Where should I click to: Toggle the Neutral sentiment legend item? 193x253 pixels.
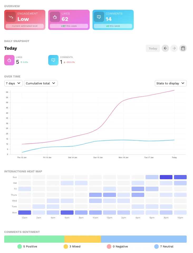(x=164, y=246)
